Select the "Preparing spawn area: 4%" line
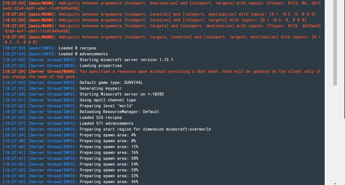Image resolution: width=345 pixels, height=185 pixels. pyautogui.click(x=69, y=135)
